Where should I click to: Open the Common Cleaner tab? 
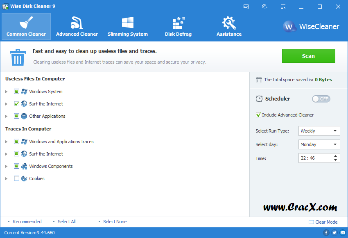26,27
